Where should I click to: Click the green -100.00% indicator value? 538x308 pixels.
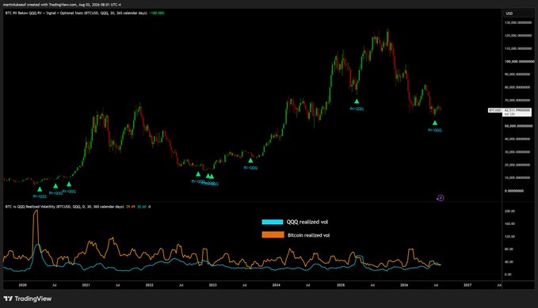coord(157,13)
